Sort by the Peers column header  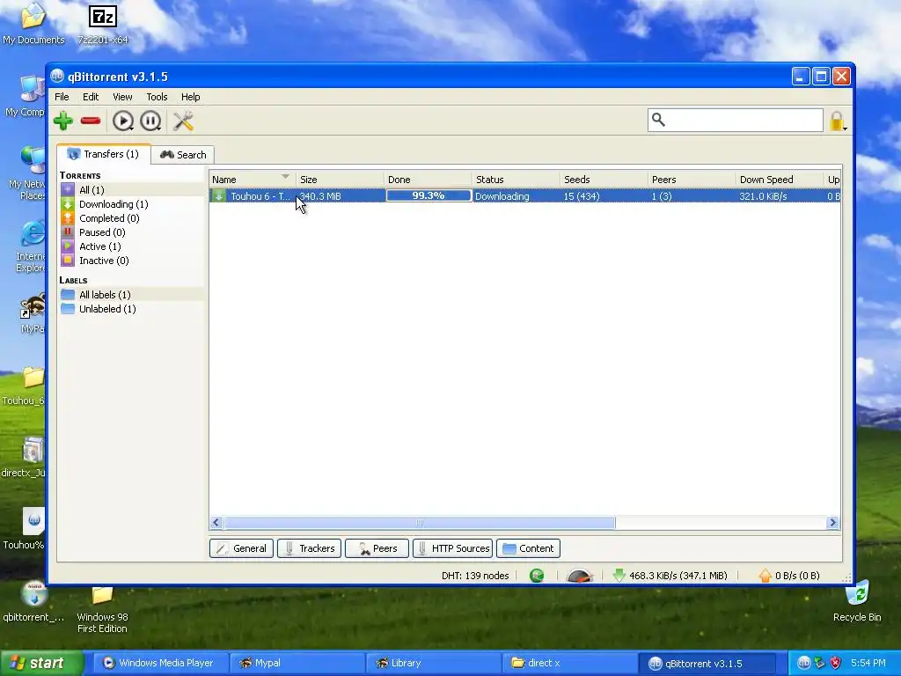pos(692,180)
